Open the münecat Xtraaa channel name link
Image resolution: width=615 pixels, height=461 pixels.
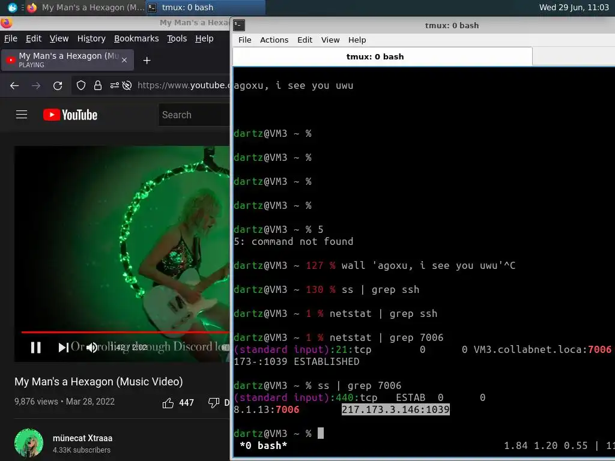82,438
